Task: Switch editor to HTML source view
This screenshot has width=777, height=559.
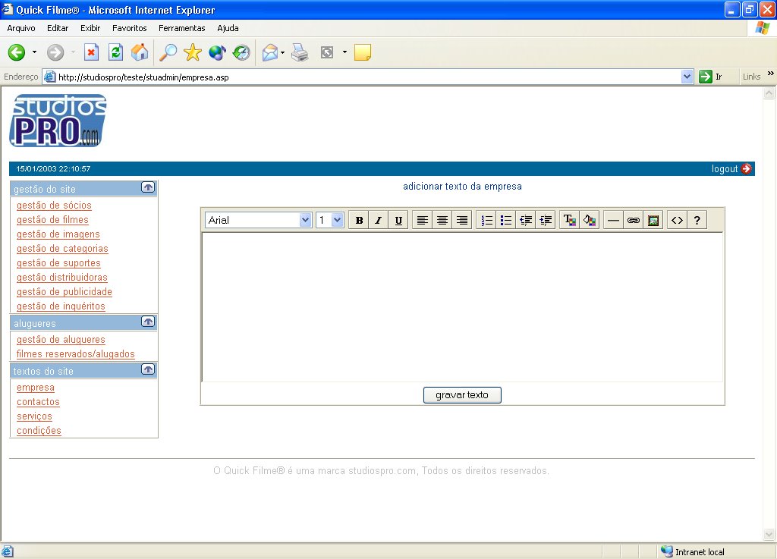Action: [677, 220]
